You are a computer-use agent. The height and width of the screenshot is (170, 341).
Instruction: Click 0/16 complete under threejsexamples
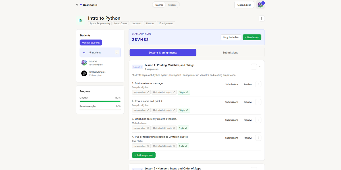pos(95,75)
